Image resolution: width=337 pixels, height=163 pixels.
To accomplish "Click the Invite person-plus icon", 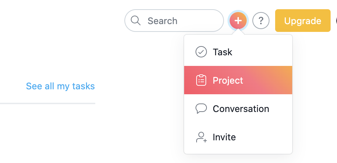I will coord(202,137).
